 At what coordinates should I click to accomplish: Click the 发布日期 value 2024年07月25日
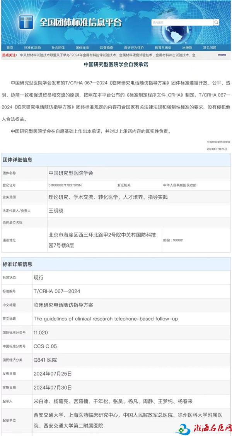(x=53, y=374)
